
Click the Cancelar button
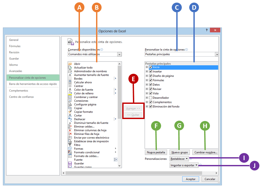click(x=210, y=179)
